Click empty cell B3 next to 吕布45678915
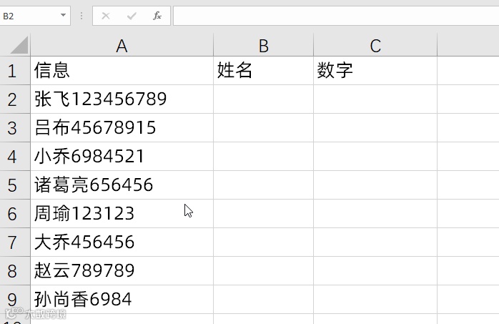Screen dimensions: 499x324 [264, 127]
